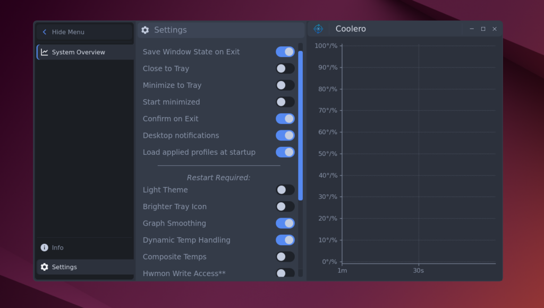
Task: Disable Save Window State on Exit
Action: click(285, 52)
